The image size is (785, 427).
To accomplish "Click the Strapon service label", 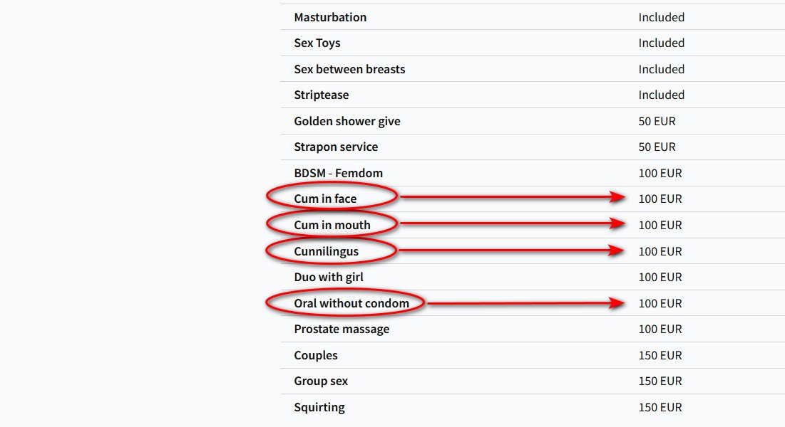I will (x=336, y=147).
